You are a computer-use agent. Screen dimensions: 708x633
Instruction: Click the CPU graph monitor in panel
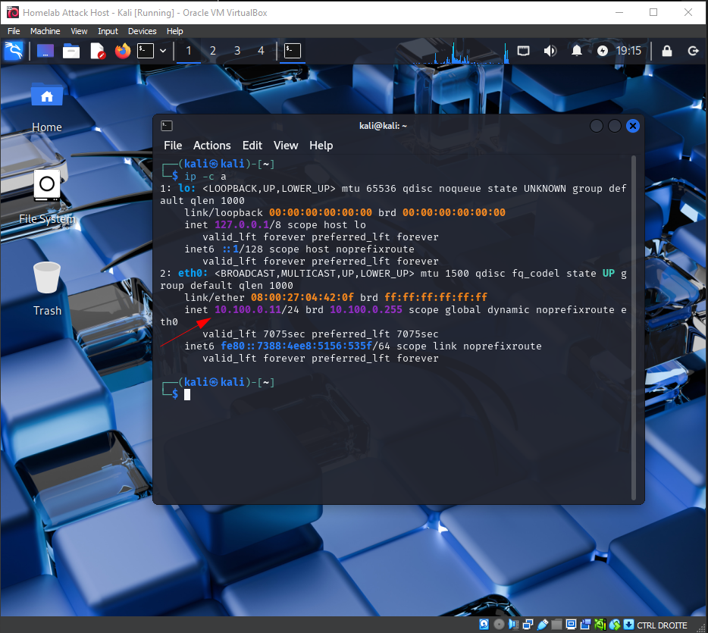[462, 52]
